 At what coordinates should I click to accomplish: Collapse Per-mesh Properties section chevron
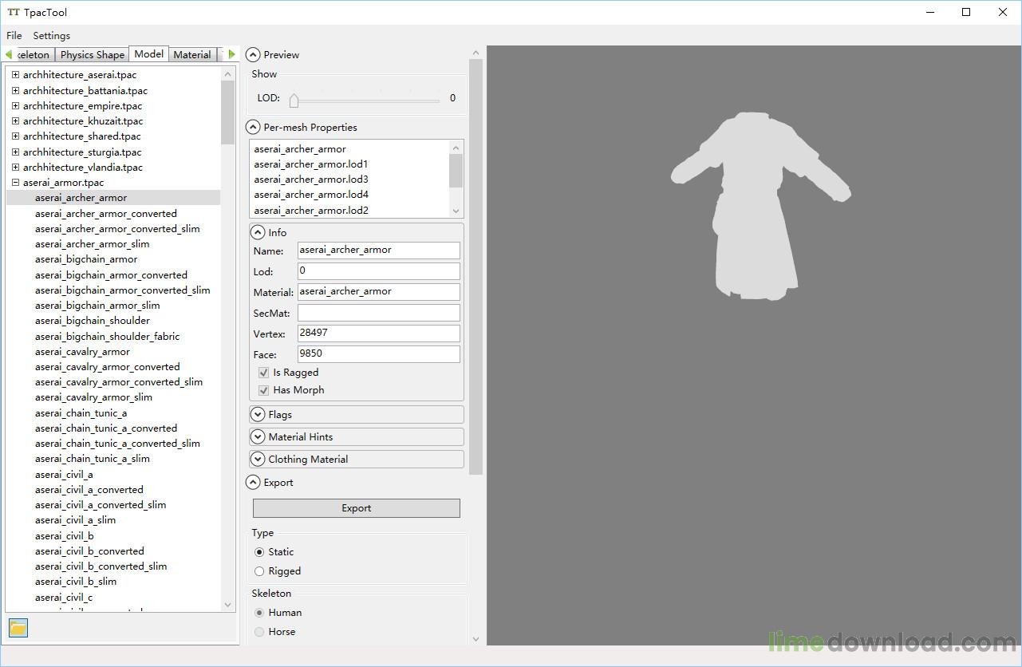[x=253, y=128]
